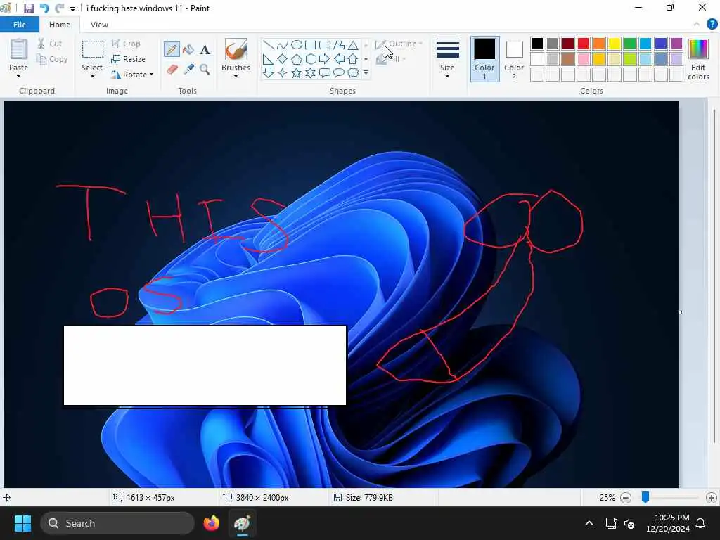Click the Copy button
The width and height of the screenshot is (720, 540).
pyautogui.click(x=52, y=59)
